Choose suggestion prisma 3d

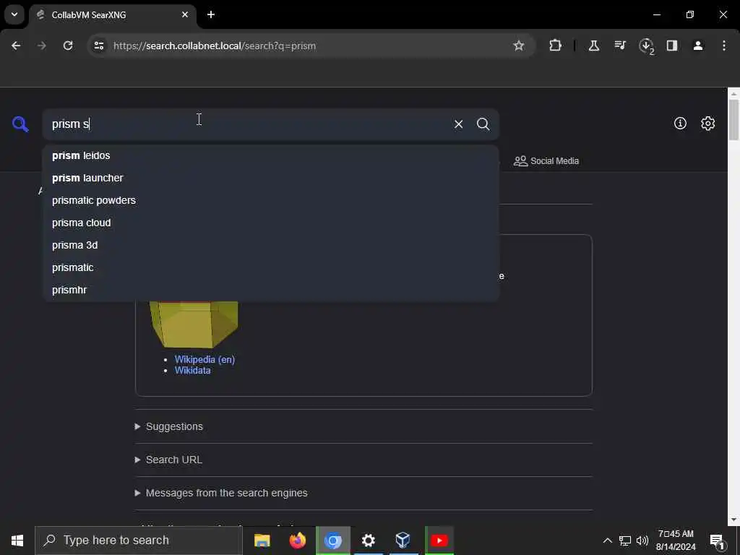(270, 246)
